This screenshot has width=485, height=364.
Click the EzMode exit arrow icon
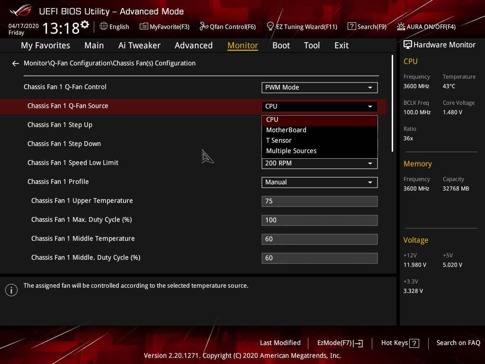click(x=359, y=343)
